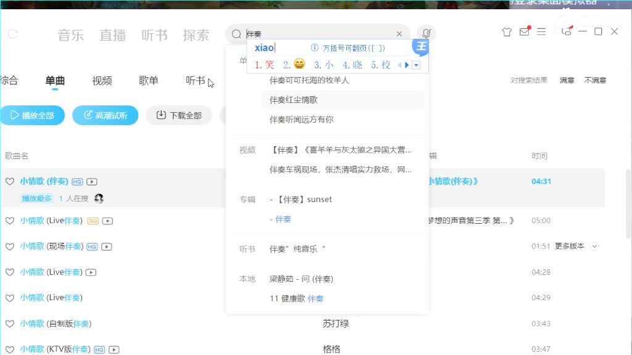Viewport: 632px width, 355px height.
Task: Heart the 小情歌 (KTV版伴奏) track
Action: [x=10, y=349]
